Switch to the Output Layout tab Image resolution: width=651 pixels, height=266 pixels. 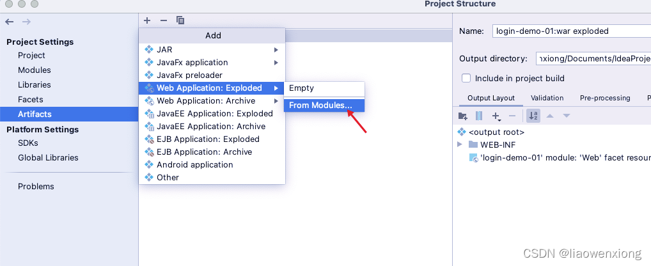[x=490, y=98]
